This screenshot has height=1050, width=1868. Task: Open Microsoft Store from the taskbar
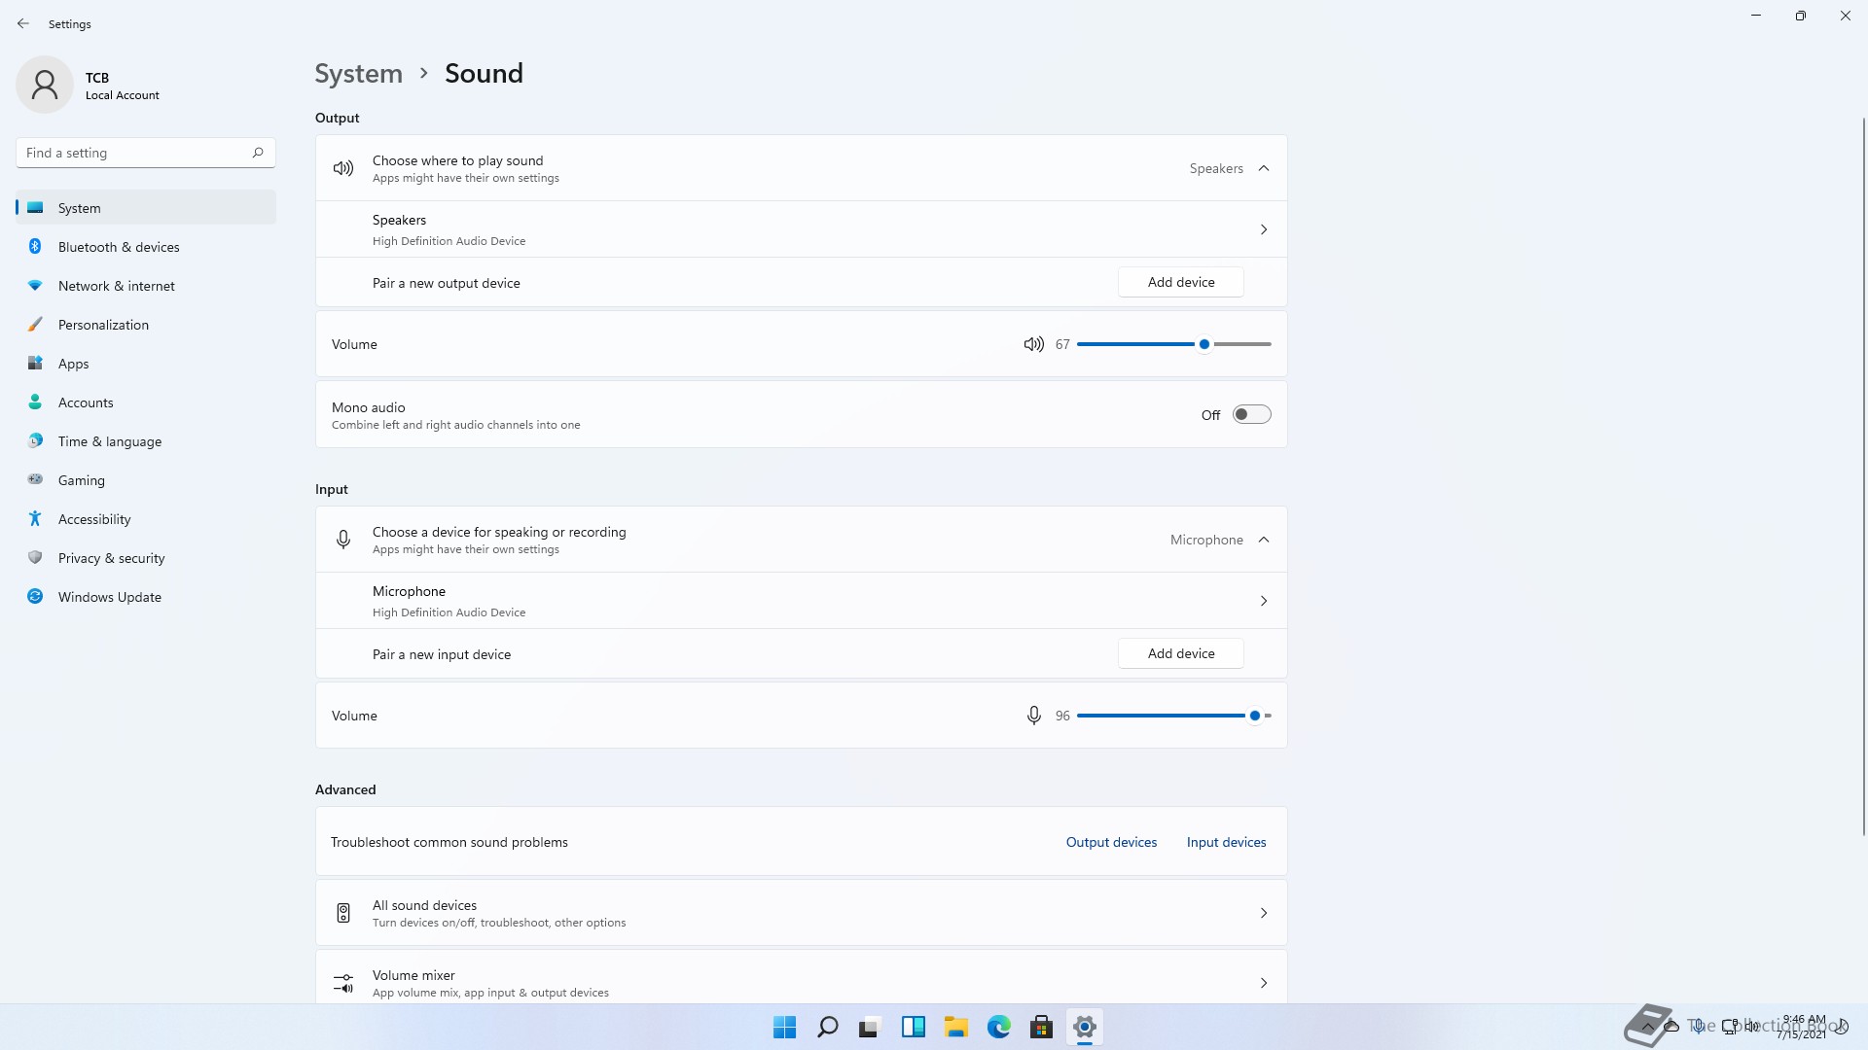pyautogui.click(x=1041, y=1027)
